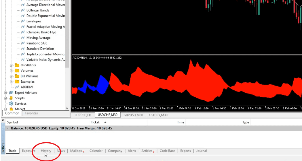Image resolution: width=302 pixels, height=161 pixels.
Task: Open the EURUSD,H1 chart tab
Action: click(83, 115)
